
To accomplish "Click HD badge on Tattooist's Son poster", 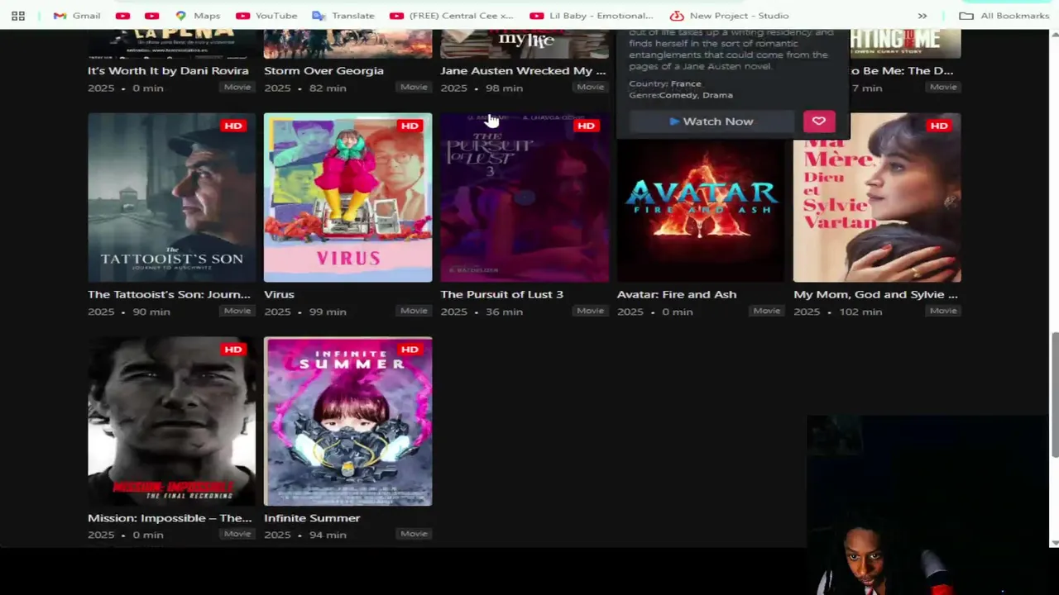I will [233, 126].
